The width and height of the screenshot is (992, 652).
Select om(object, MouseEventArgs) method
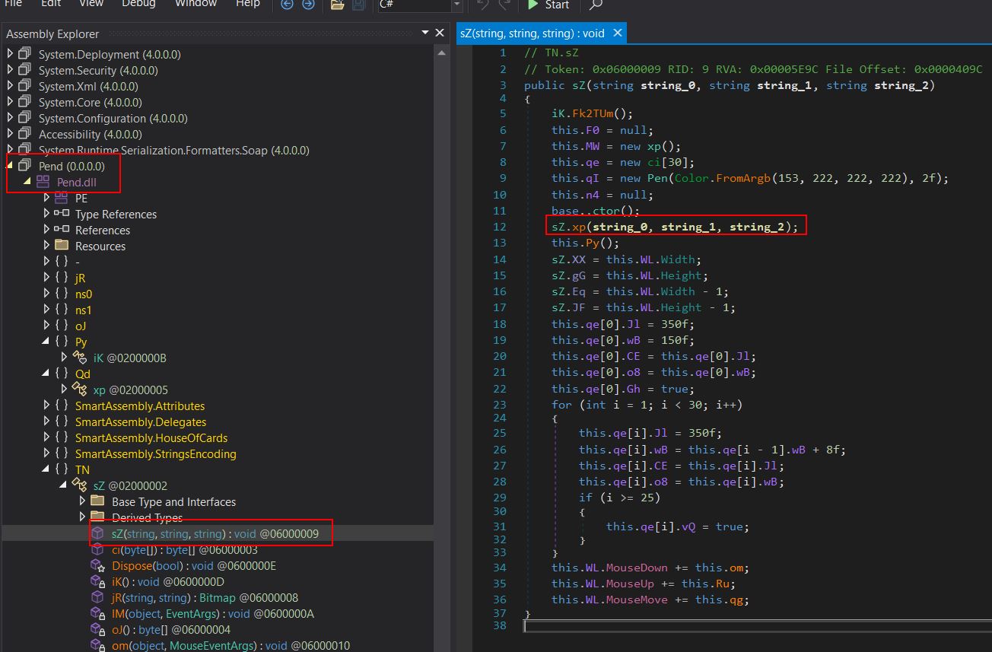(231, 645)
